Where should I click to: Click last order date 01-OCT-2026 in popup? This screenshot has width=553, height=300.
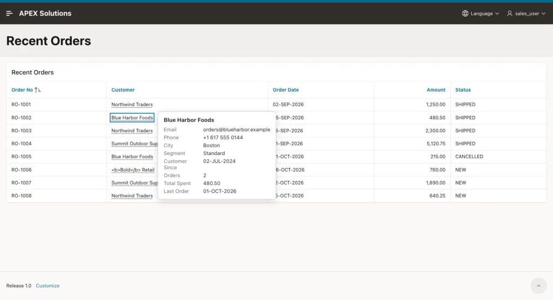(x=220, y=191)
